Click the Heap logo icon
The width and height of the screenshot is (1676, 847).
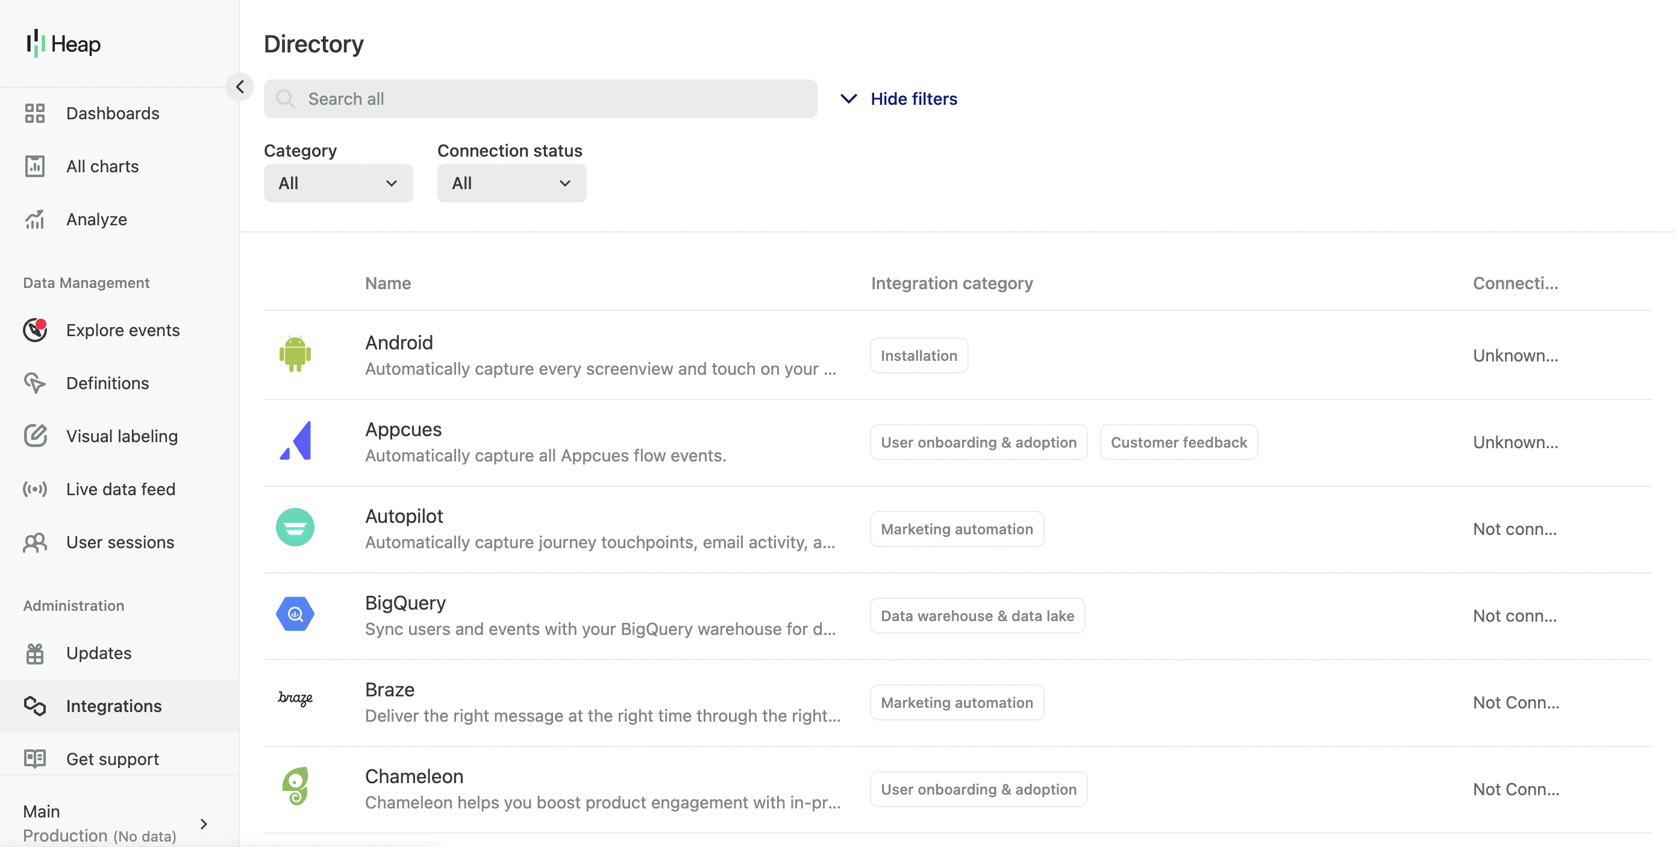click(x=35, y=43)
